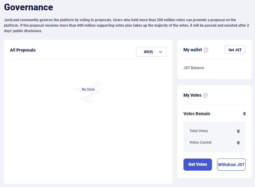This screenshot has height=187, width=255.
Task: Click the All Proposals title
Action: (23, 50)
